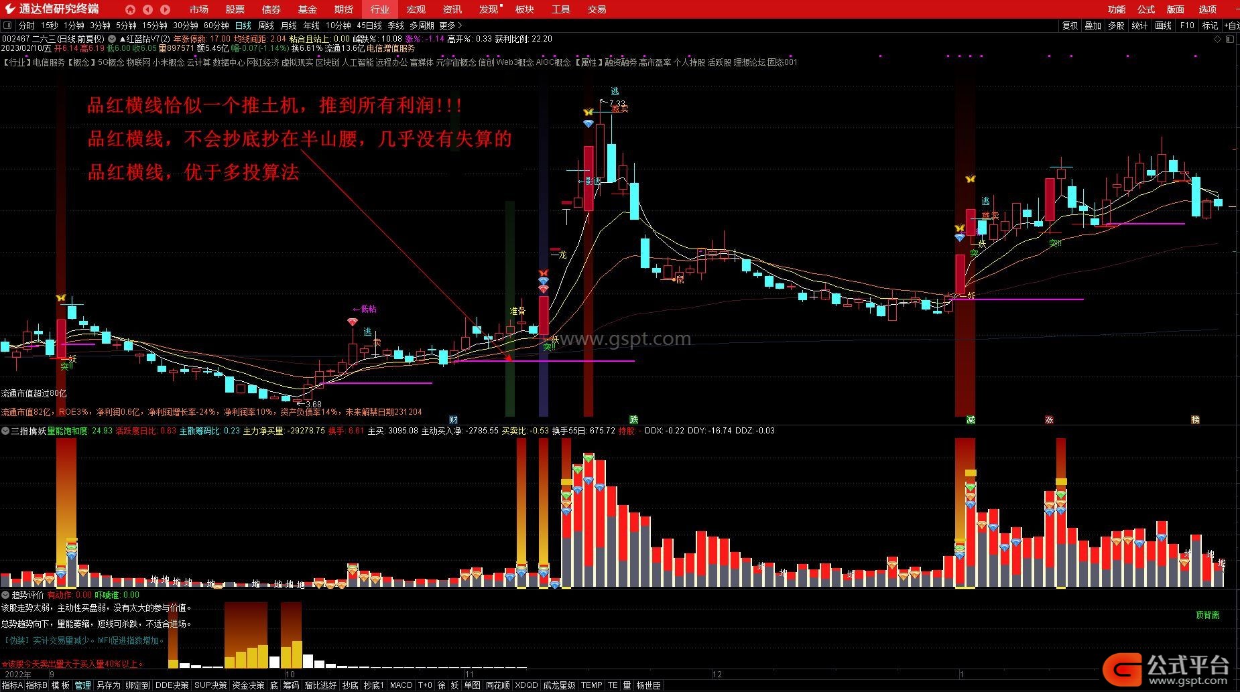Open the 发现 menu
This screenshot has height=692, width=1240.
pos(490,9)
